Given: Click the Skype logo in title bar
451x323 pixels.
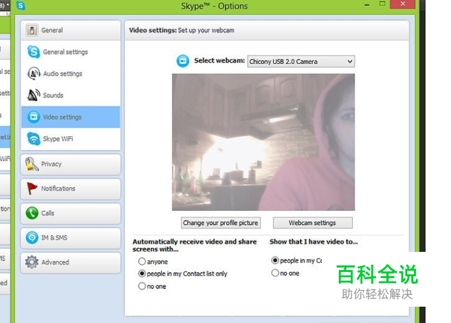Looking at the screenshot, I should click(21, 5).
